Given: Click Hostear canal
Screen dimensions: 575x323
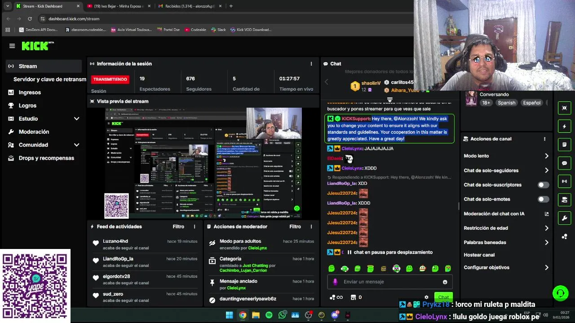Looking at the screenshot, I should [x=479, y=255].
